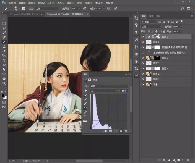Select the Pen tool
The height and width of the screenshot is (163, 195).
click(4, 65)
